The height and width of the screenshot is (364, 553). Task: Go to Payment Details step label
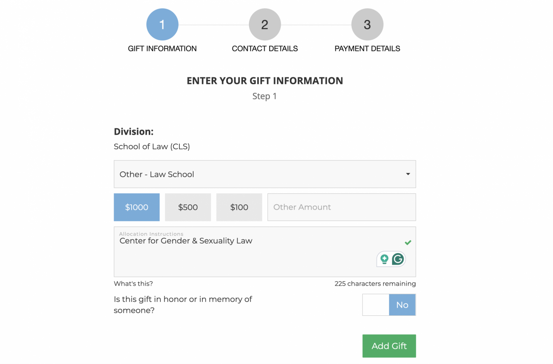click(x=367, y=48)
